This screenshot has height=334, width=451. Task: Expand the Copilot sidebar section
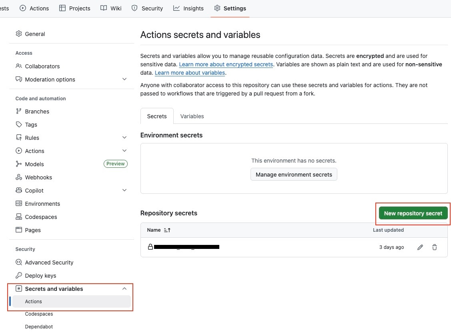124,191
